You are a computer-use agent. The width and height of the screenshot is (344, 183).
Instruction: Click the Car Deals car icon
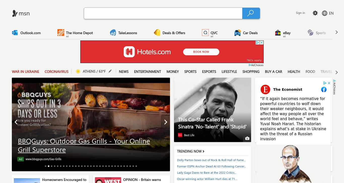[x=237, y=33]
